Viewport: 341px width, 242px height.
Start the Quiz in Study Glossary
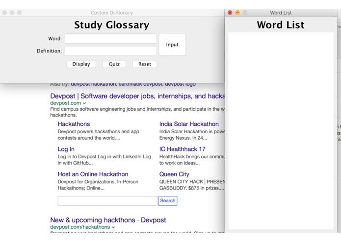click(x=114, y=64)
